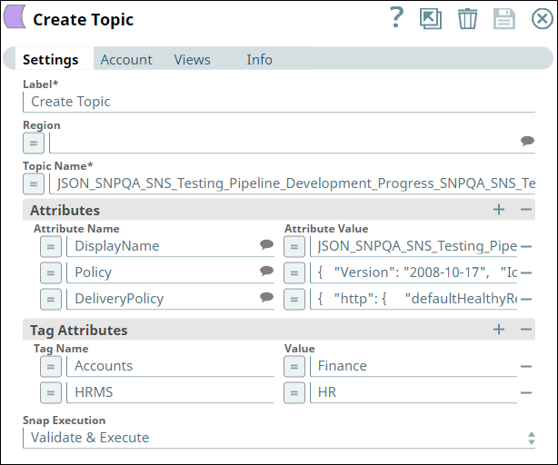Toggle expression for DeliveryPolicy attribute value
558x465 pixels.
coord(294,300)
